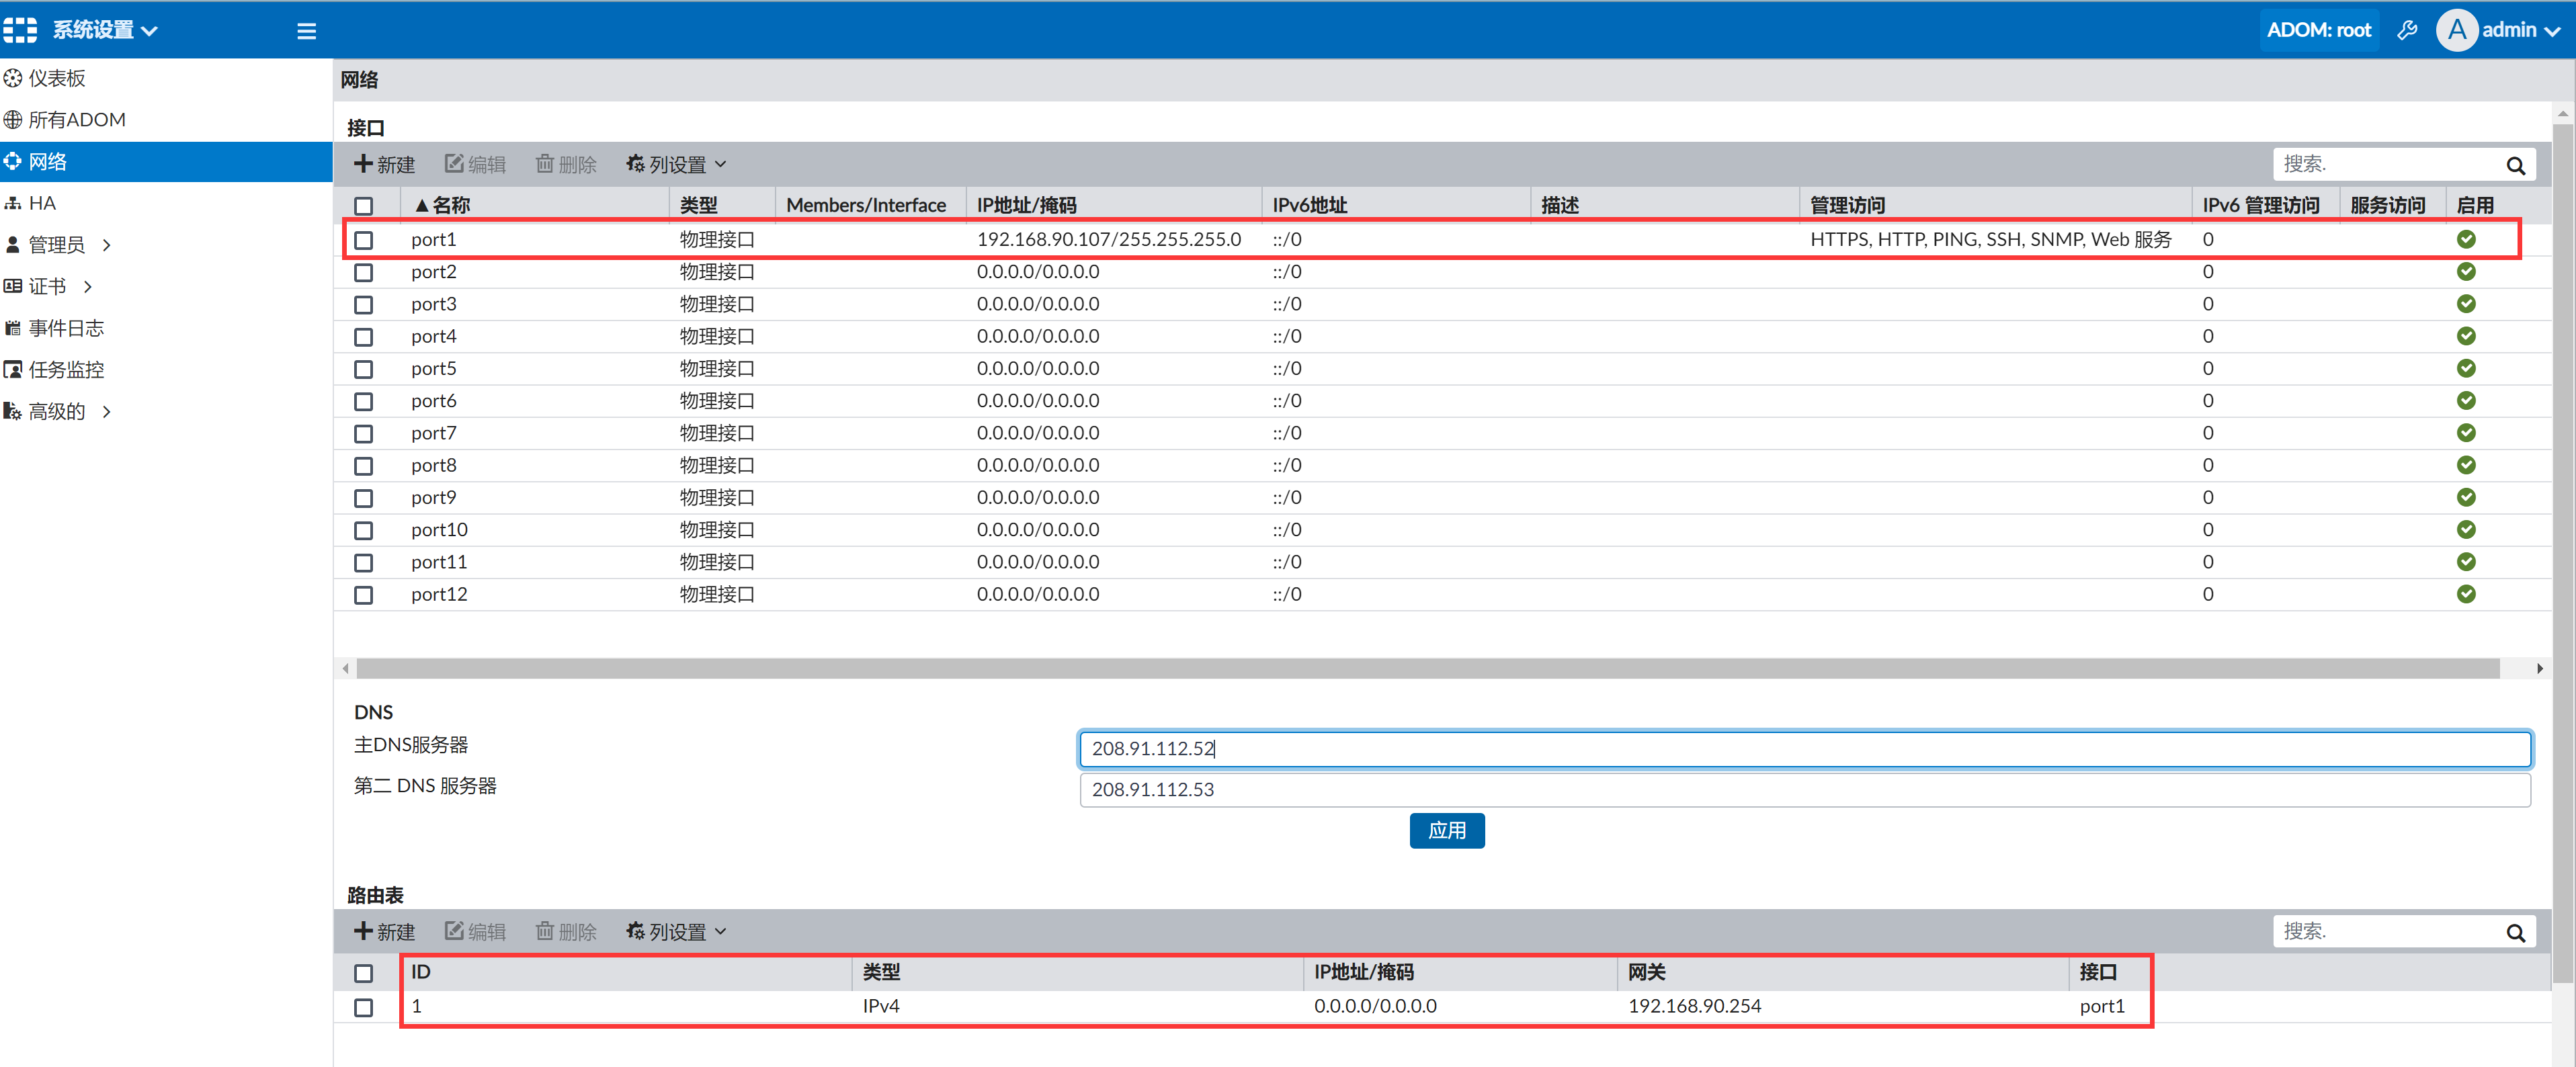
Task: Open the interface column settings dropdown
Action: pyautogui.click(x=676, y=164)
